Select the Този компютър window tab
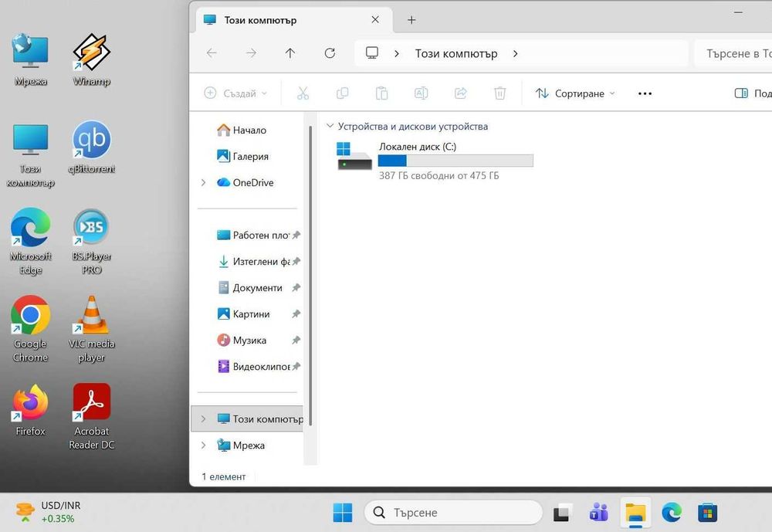772x532 pixels. [x=293, y=20]
